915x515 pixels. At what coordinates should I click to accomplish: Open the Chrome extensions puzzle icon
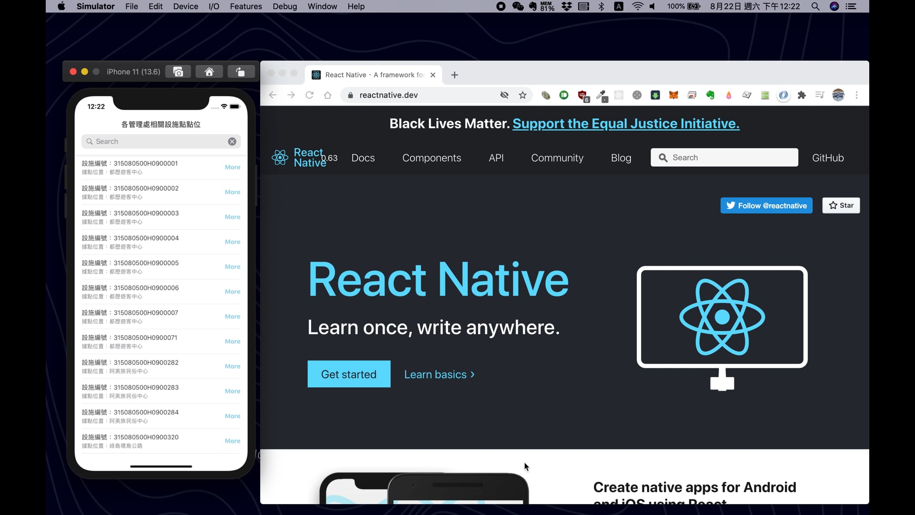click(802, 95)
